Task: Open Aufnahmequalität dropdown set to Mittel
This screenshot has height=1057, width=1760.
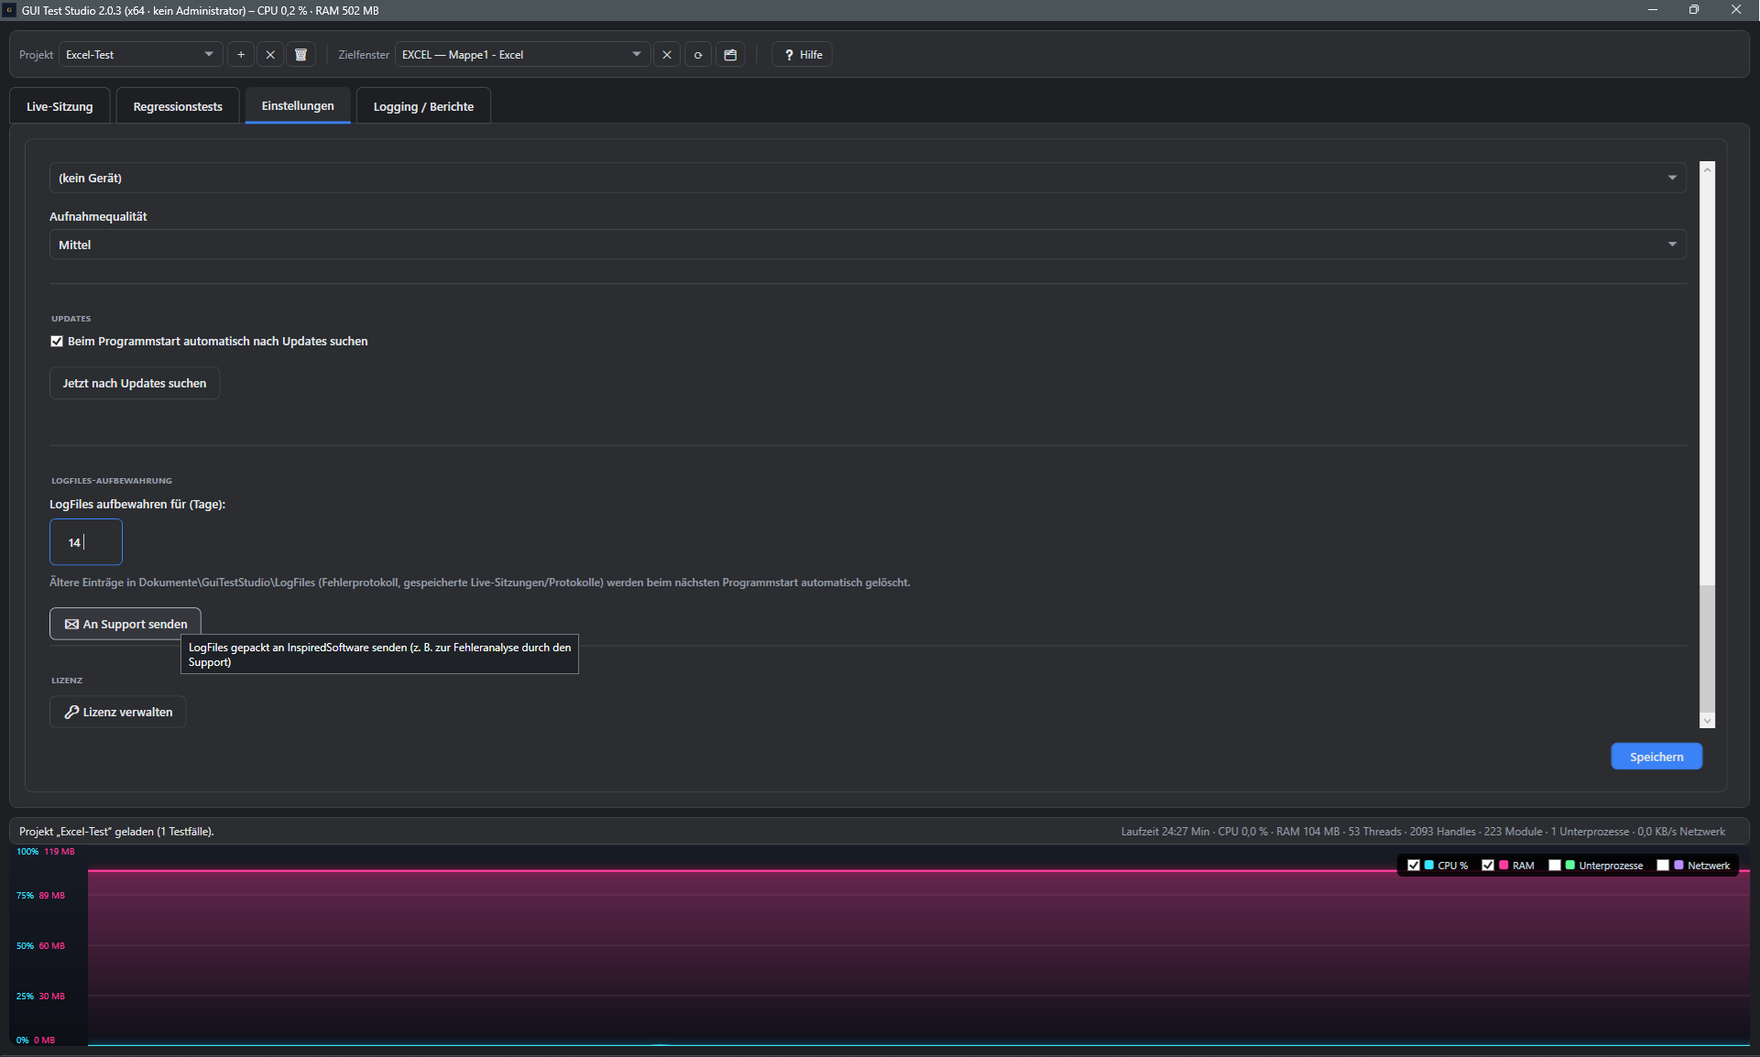Action: (868, 245)
